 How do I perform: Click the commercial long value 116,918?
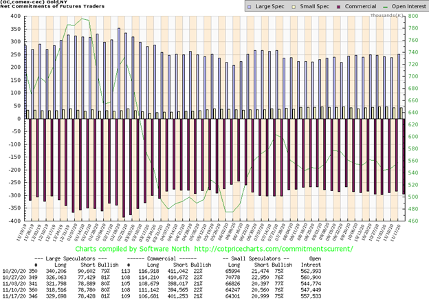click(x=148, y=271)
